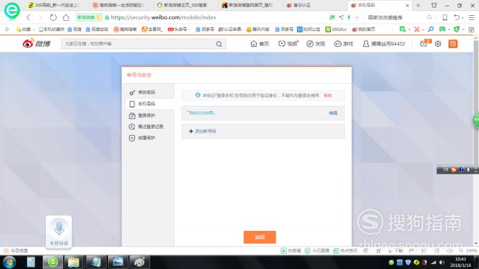The height and width of the screenshot is (269, 479).
Task: Expand the address bar dropdown arrow
Action: click(356, 18)
